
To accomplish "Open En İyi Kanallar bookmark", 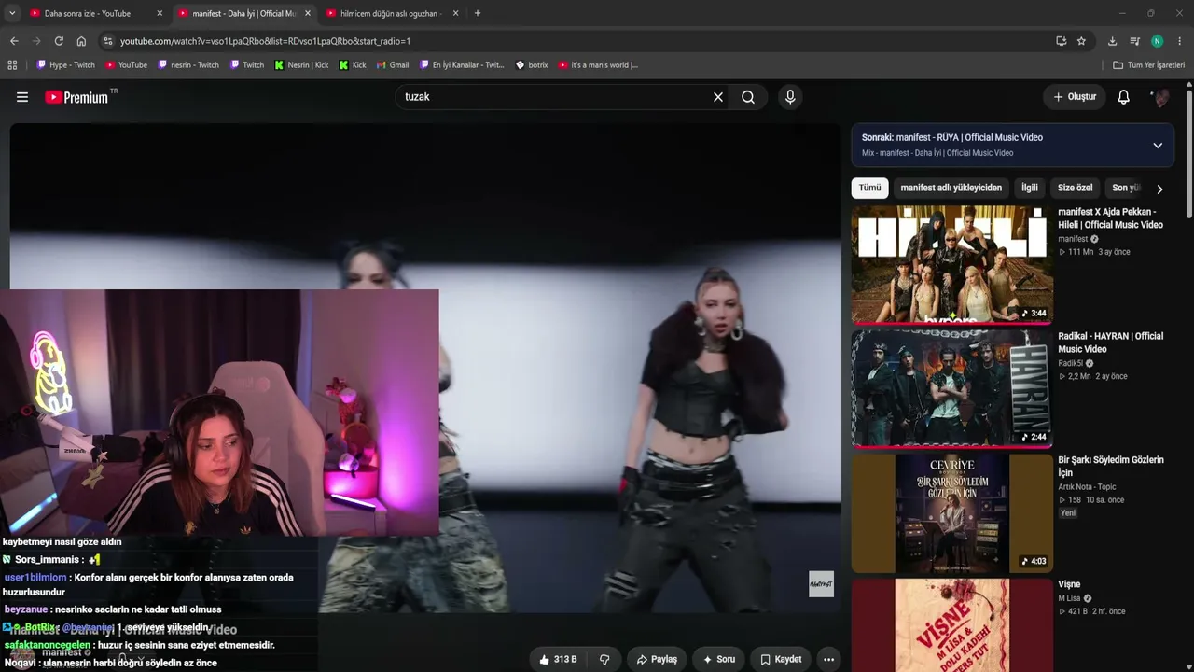I will point(462,65).
